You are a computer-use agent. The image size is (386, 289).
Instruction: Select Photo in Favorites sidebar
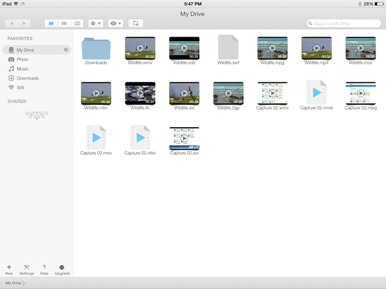click(x=23, y=59)
